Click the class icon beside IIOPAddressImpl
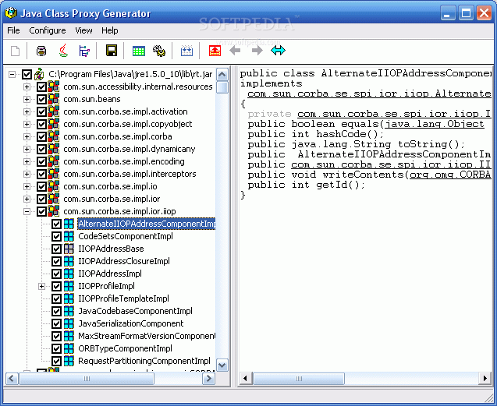The image size is (497, 406). (69, 274)
